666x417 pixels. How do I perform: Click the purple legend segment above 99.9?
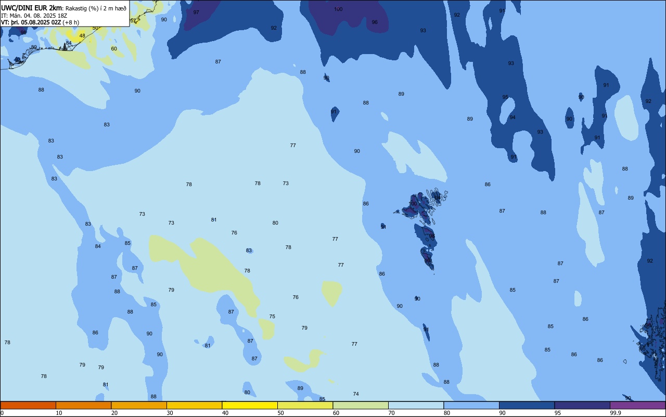click(x=637, y=405)
